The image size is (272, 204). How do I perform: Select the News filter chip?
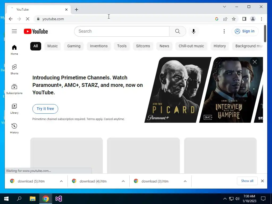pos(164,46)
